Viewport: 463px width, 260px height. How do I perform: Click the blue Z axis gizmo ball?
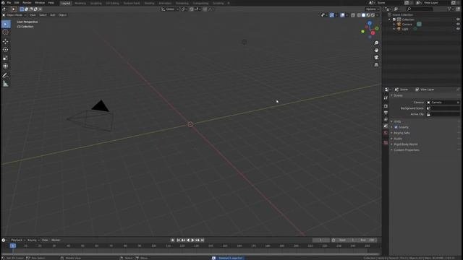coord(370,23)
